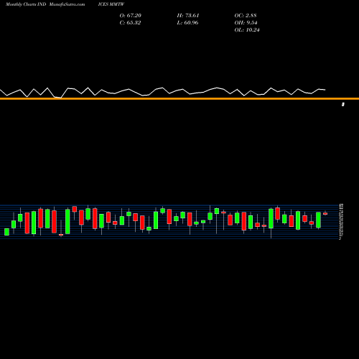Screen dimensions: 359x359
Task: Click the 'OL: 10.24' reading
Action: point(247,30)
